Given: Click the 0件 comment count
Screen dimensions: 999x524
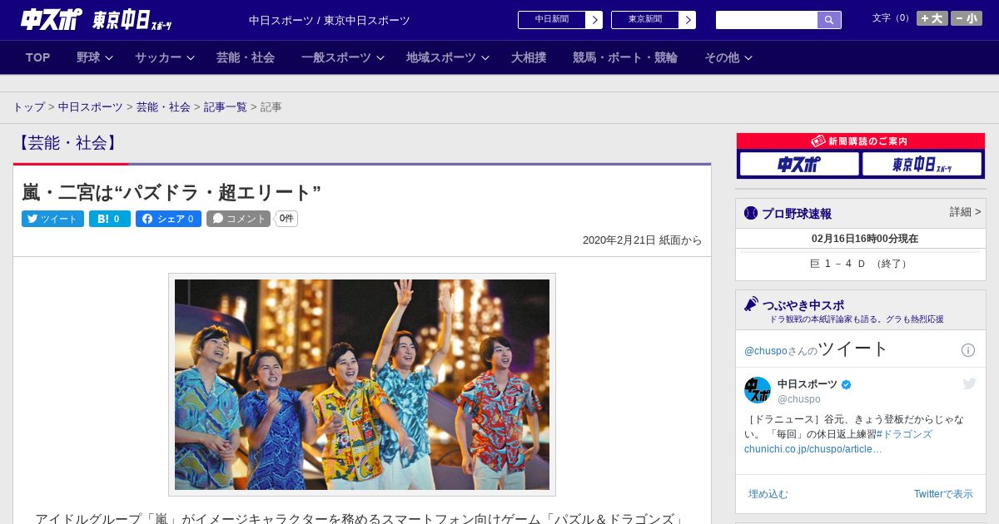Looking at the screenshot, I should (286, 219).
